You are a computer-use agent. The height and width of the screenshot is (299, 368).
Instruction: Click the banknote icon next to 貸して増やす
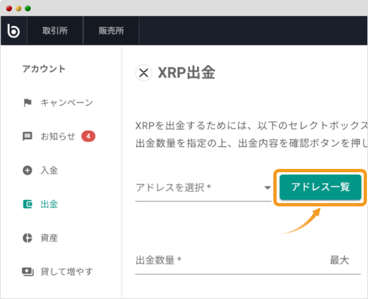[x=28, y=272]
